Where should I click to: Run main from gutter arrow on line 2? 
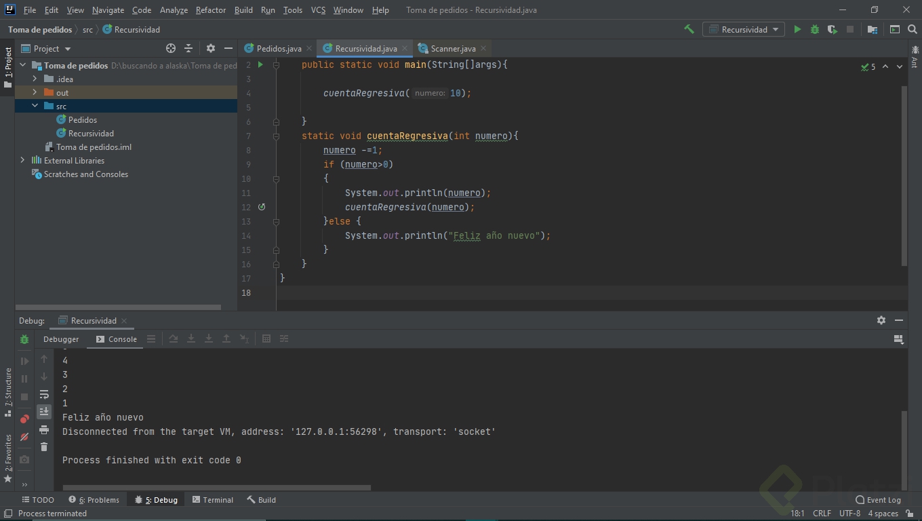coord(260,64)
